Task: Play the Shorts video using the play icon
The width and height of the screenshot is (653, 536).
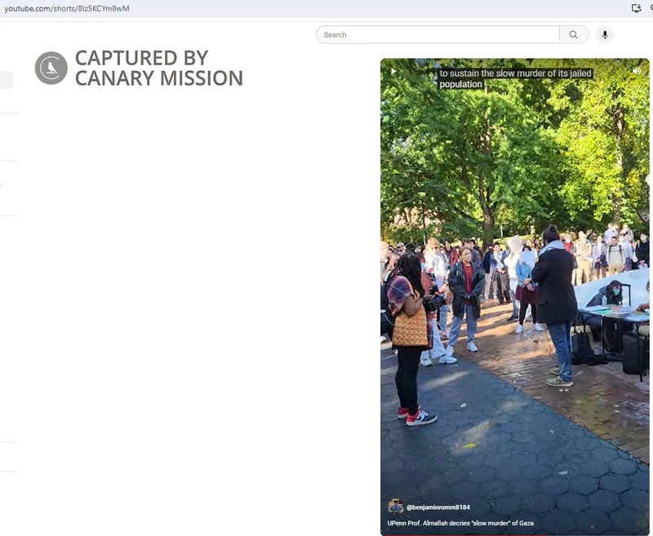Action: click(x=393, y=71)
